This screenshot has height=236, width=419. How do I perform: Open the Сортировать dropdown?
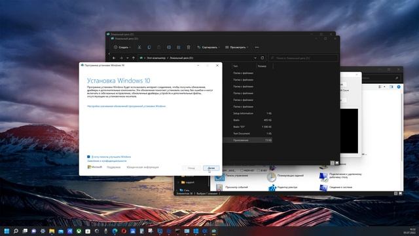(x=208, y=47)
